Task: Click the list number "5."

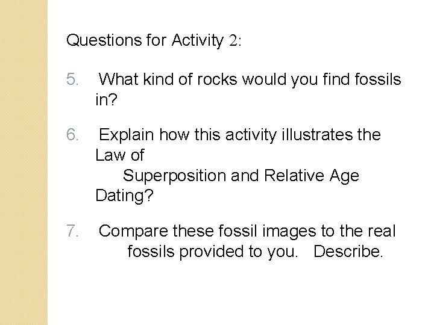Action: [72, 79]
